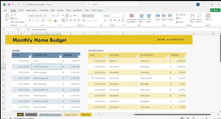Open Expenditures AMOUNT filter dropdown
The image size is (221, 119).
coord(185,57)
